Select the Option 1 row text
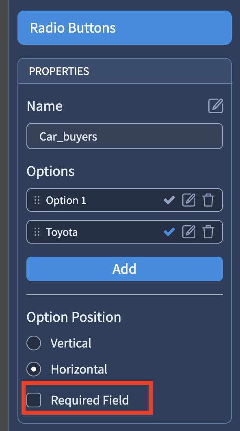240x431 pixels. pos(66,200)
